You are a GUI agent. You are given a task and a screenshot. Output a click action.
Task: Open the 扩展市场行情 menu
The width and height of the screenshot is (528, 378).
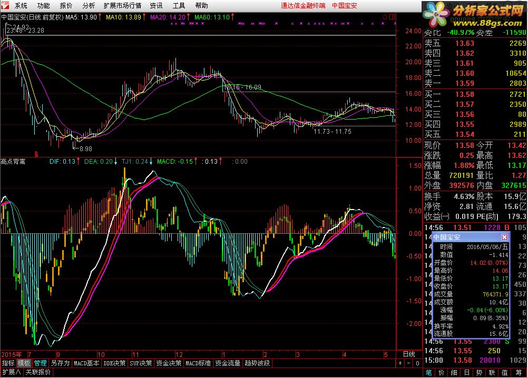(123, 6)
